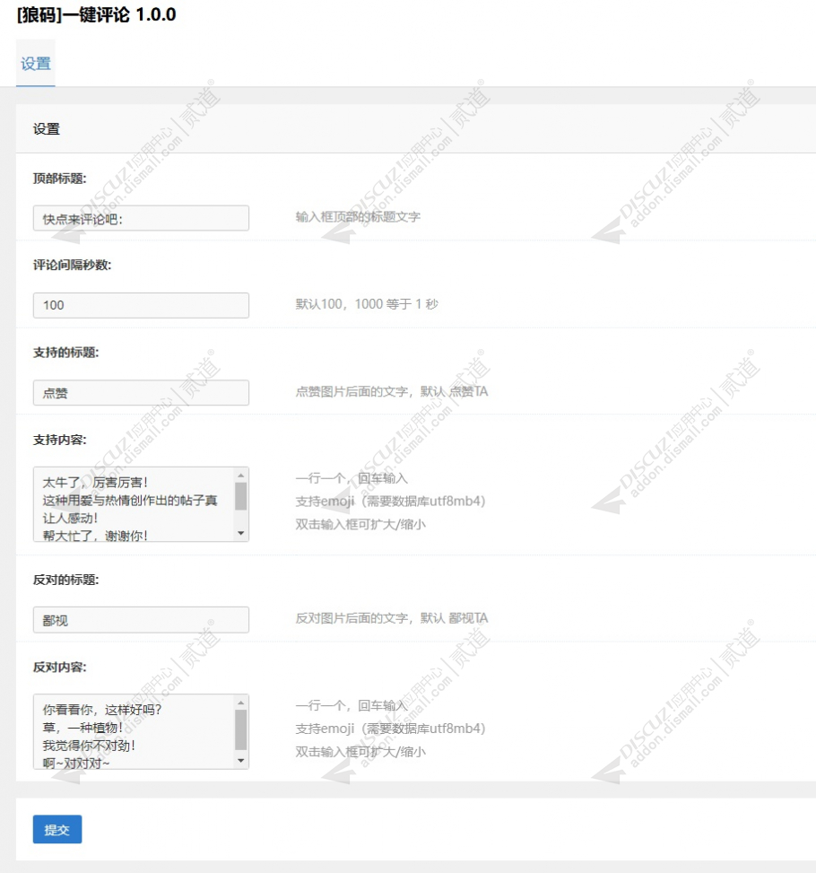The image size is (816, 873).
Task: Click the 支持的标题 field containing 点赞
Action: click(141, 392)
